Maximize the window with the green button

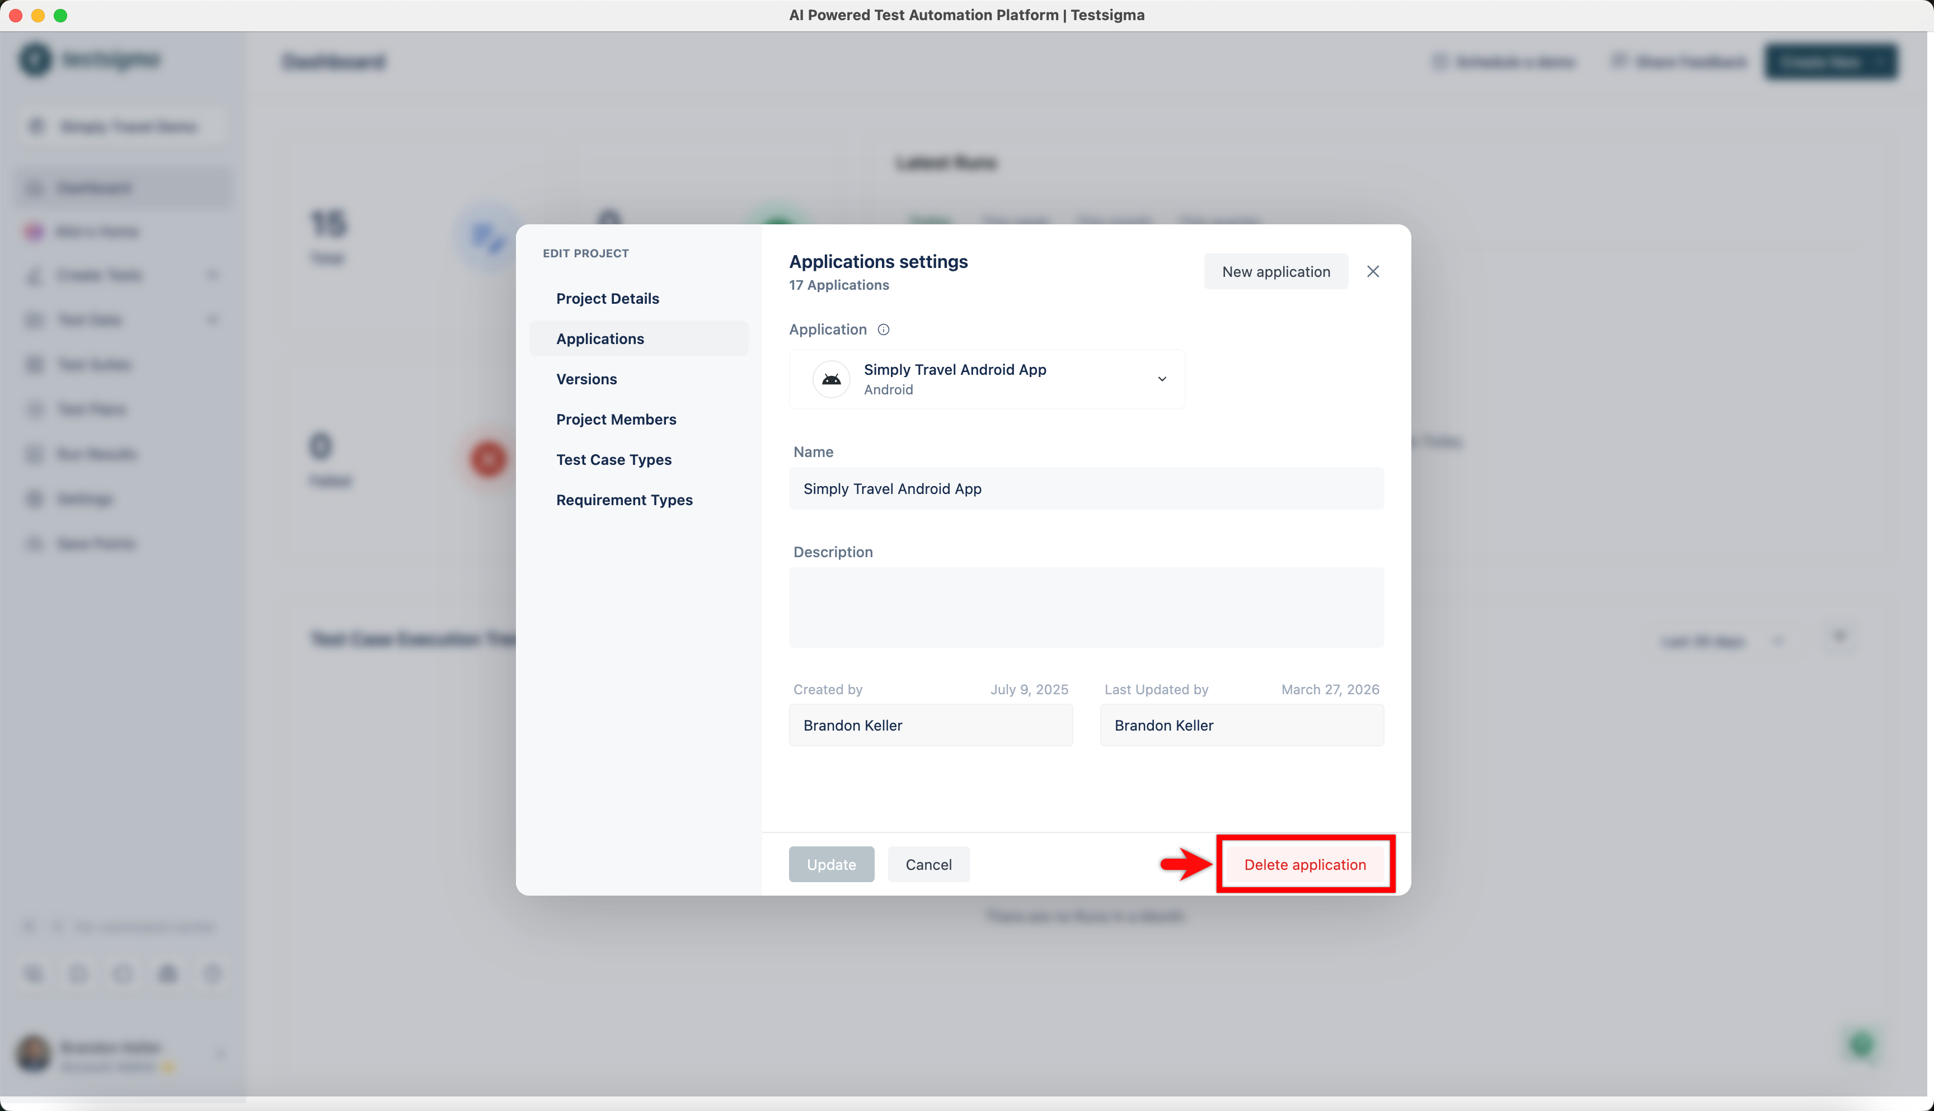(61, 15)
